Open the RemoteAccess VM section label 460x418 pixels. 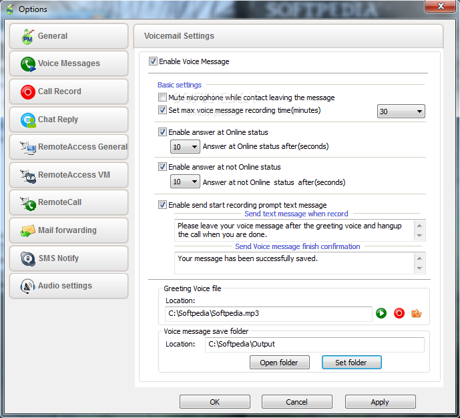tap(74, 175)
